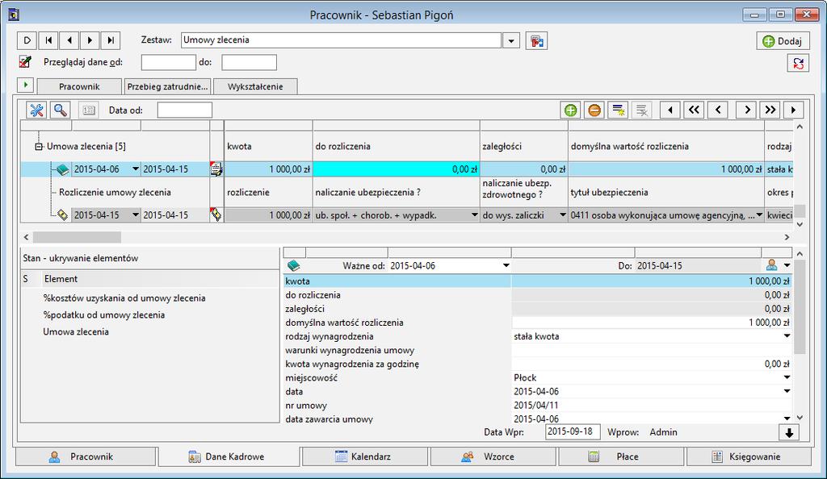This screenshot has height=479, width=827.
Task: Click the new record button in top navigation
Action: click(x=27, y=40)
